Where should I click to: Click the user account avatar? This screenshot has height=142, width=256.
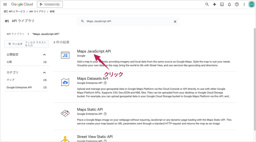[251, 4]
